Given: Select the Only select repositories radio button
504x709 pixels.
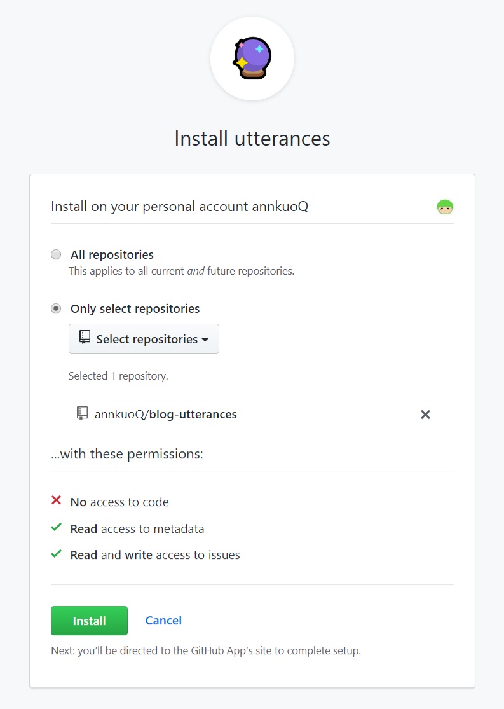Looking at the screenshot, I should point(56,308).
